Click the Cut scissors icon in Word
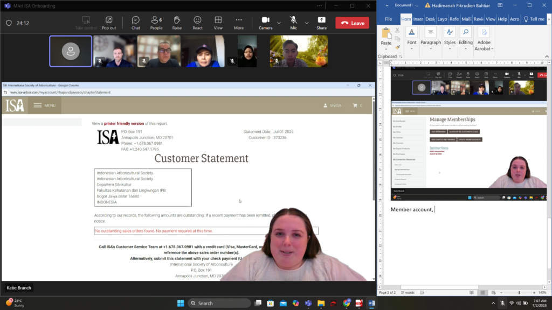This screenshot has height=310, width=552. coord(397,31)
